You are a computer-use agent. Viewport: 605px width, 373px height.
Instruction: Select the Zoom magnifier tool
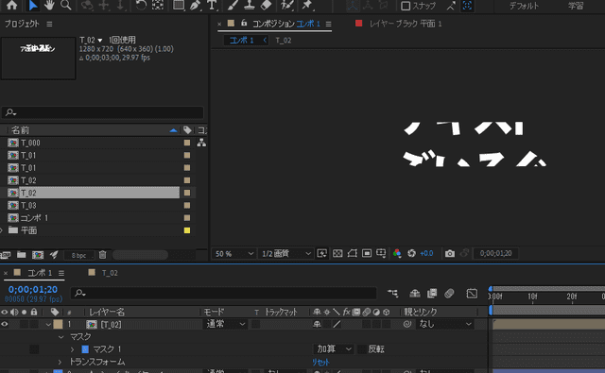click(66, 5)
